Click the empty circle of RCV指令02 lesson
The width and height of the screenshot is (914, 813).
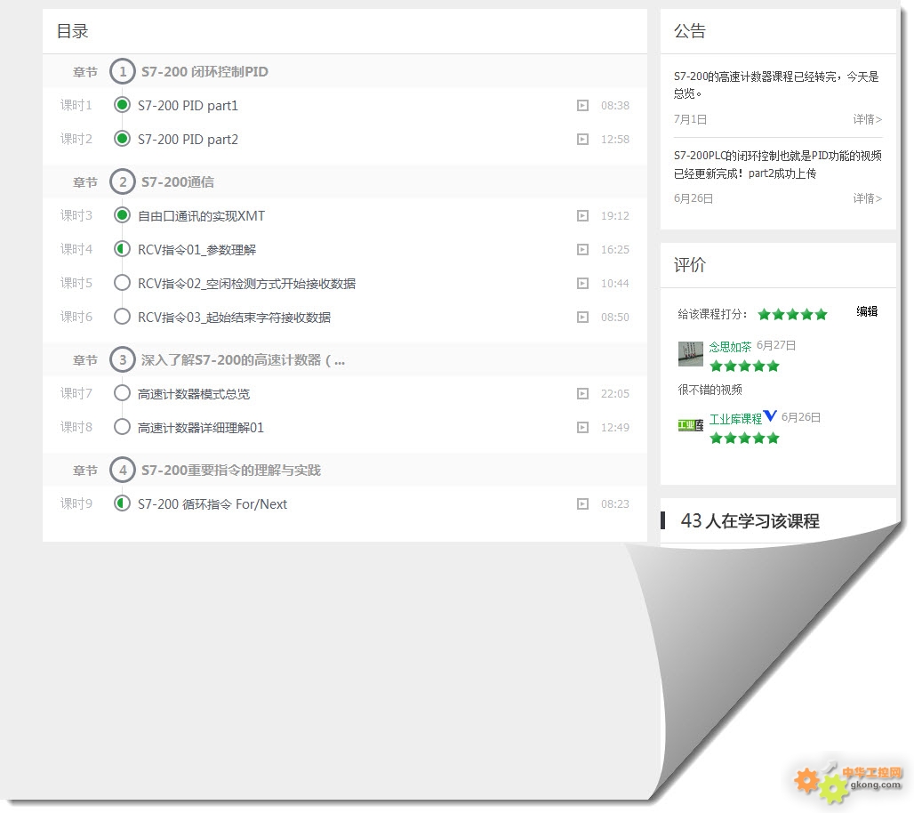click(x=122, y=283)
